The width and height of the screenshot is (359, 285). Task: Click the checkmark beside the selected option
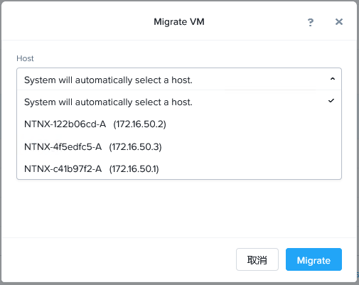tap(331, 101)
